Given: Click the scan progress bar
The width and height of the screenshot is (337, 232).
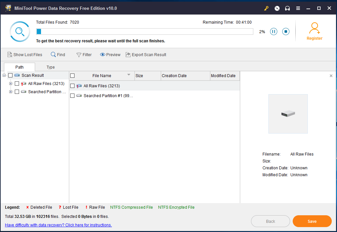Looking at the screenshot, I should [145, 32].
